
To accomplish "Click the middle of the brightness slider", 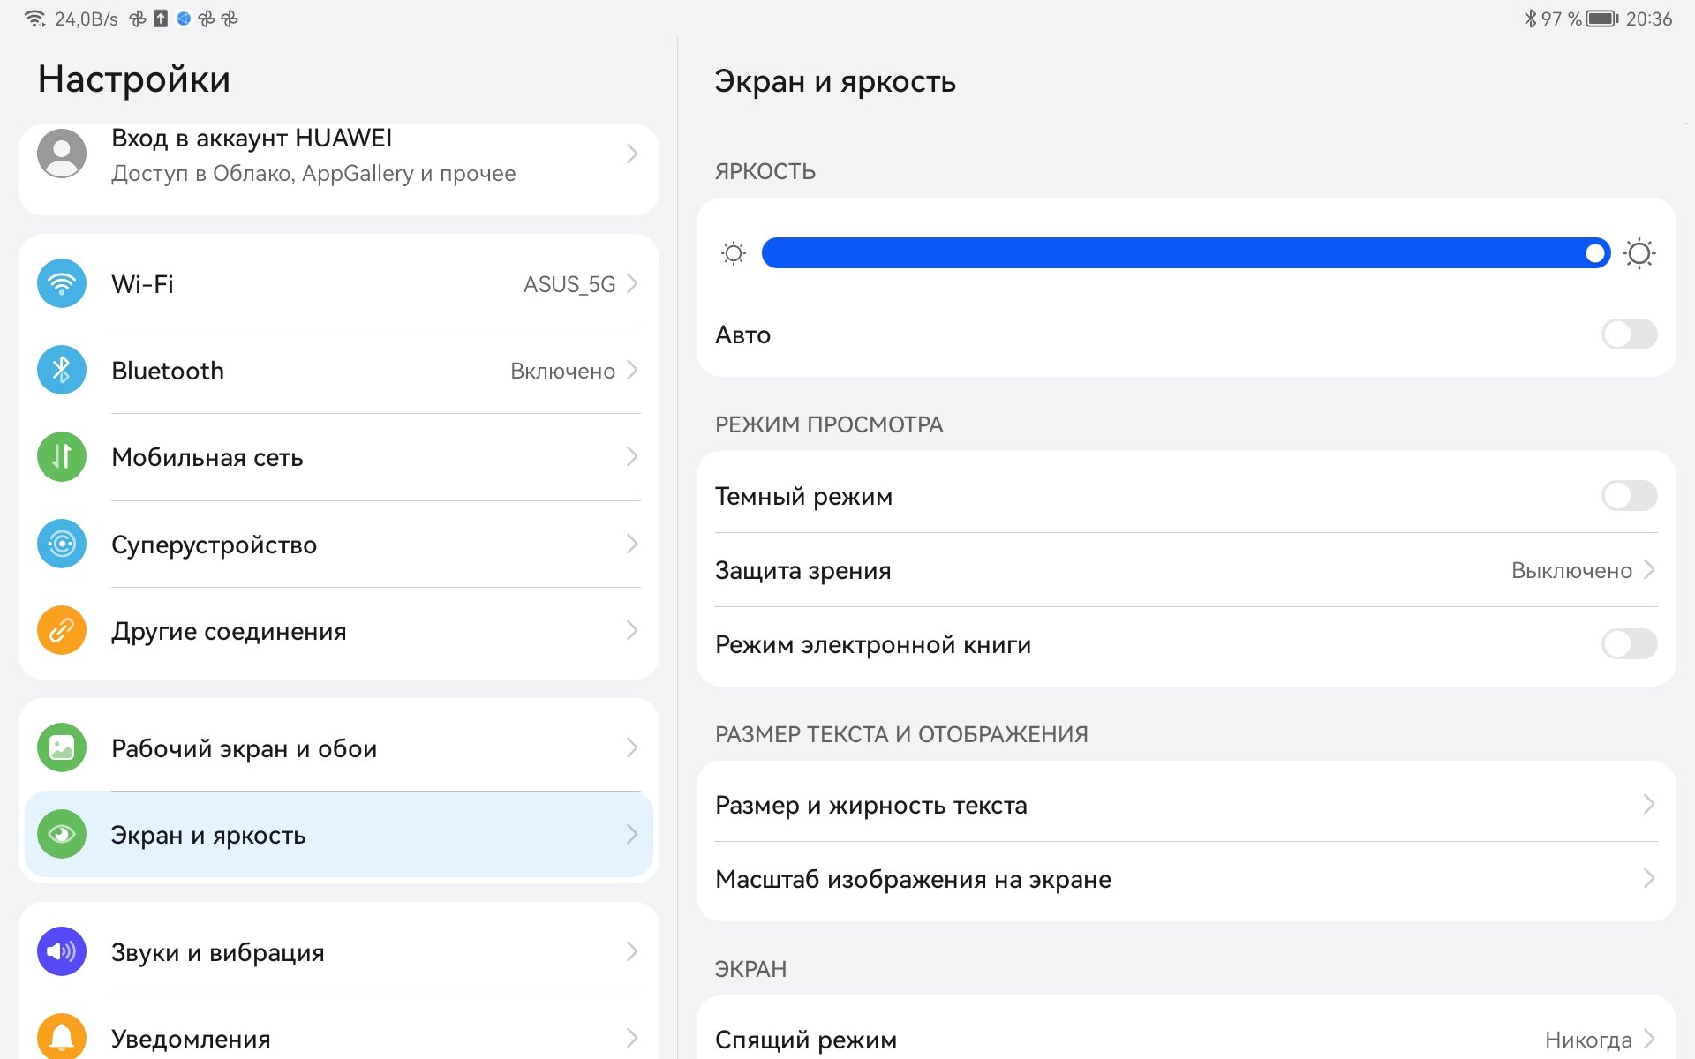I will [x=1186, y=253].
